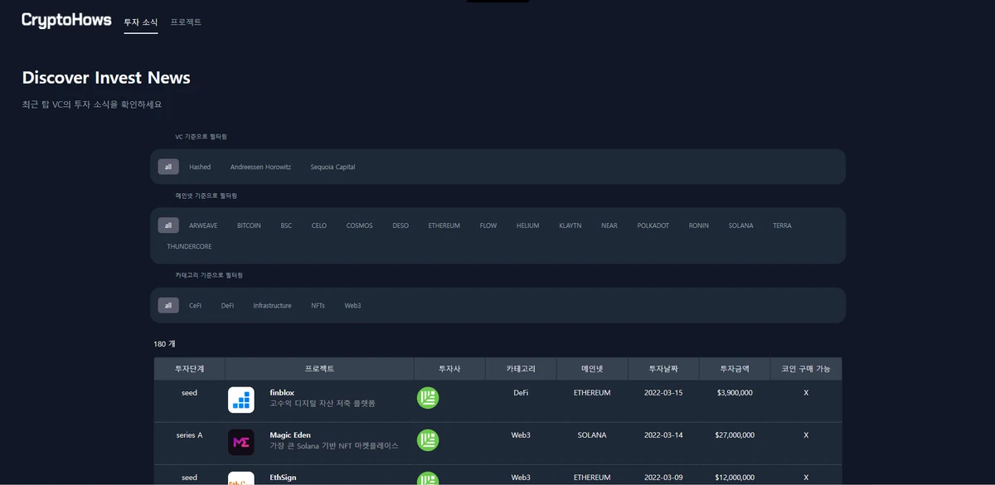Click the 투자날짜 column header
This screenshot has width=995, height=485.
(663, 369)
